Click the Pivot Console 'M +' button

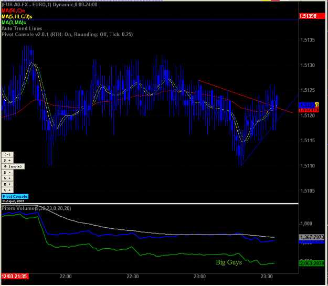tap(7, 178)
